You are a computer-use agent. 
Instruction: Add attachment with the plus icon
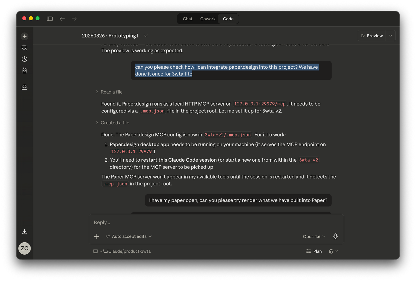(97, 236)
